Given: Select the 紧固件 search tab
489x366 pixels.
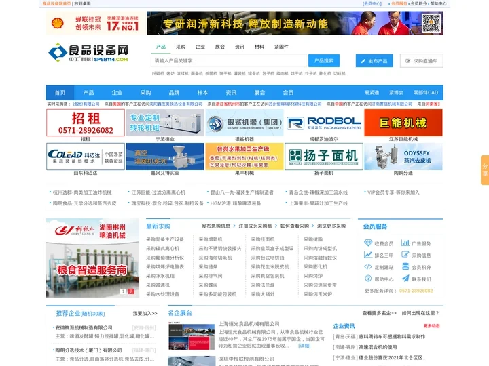Looking at the screenshot, I should tap(281, 47).
